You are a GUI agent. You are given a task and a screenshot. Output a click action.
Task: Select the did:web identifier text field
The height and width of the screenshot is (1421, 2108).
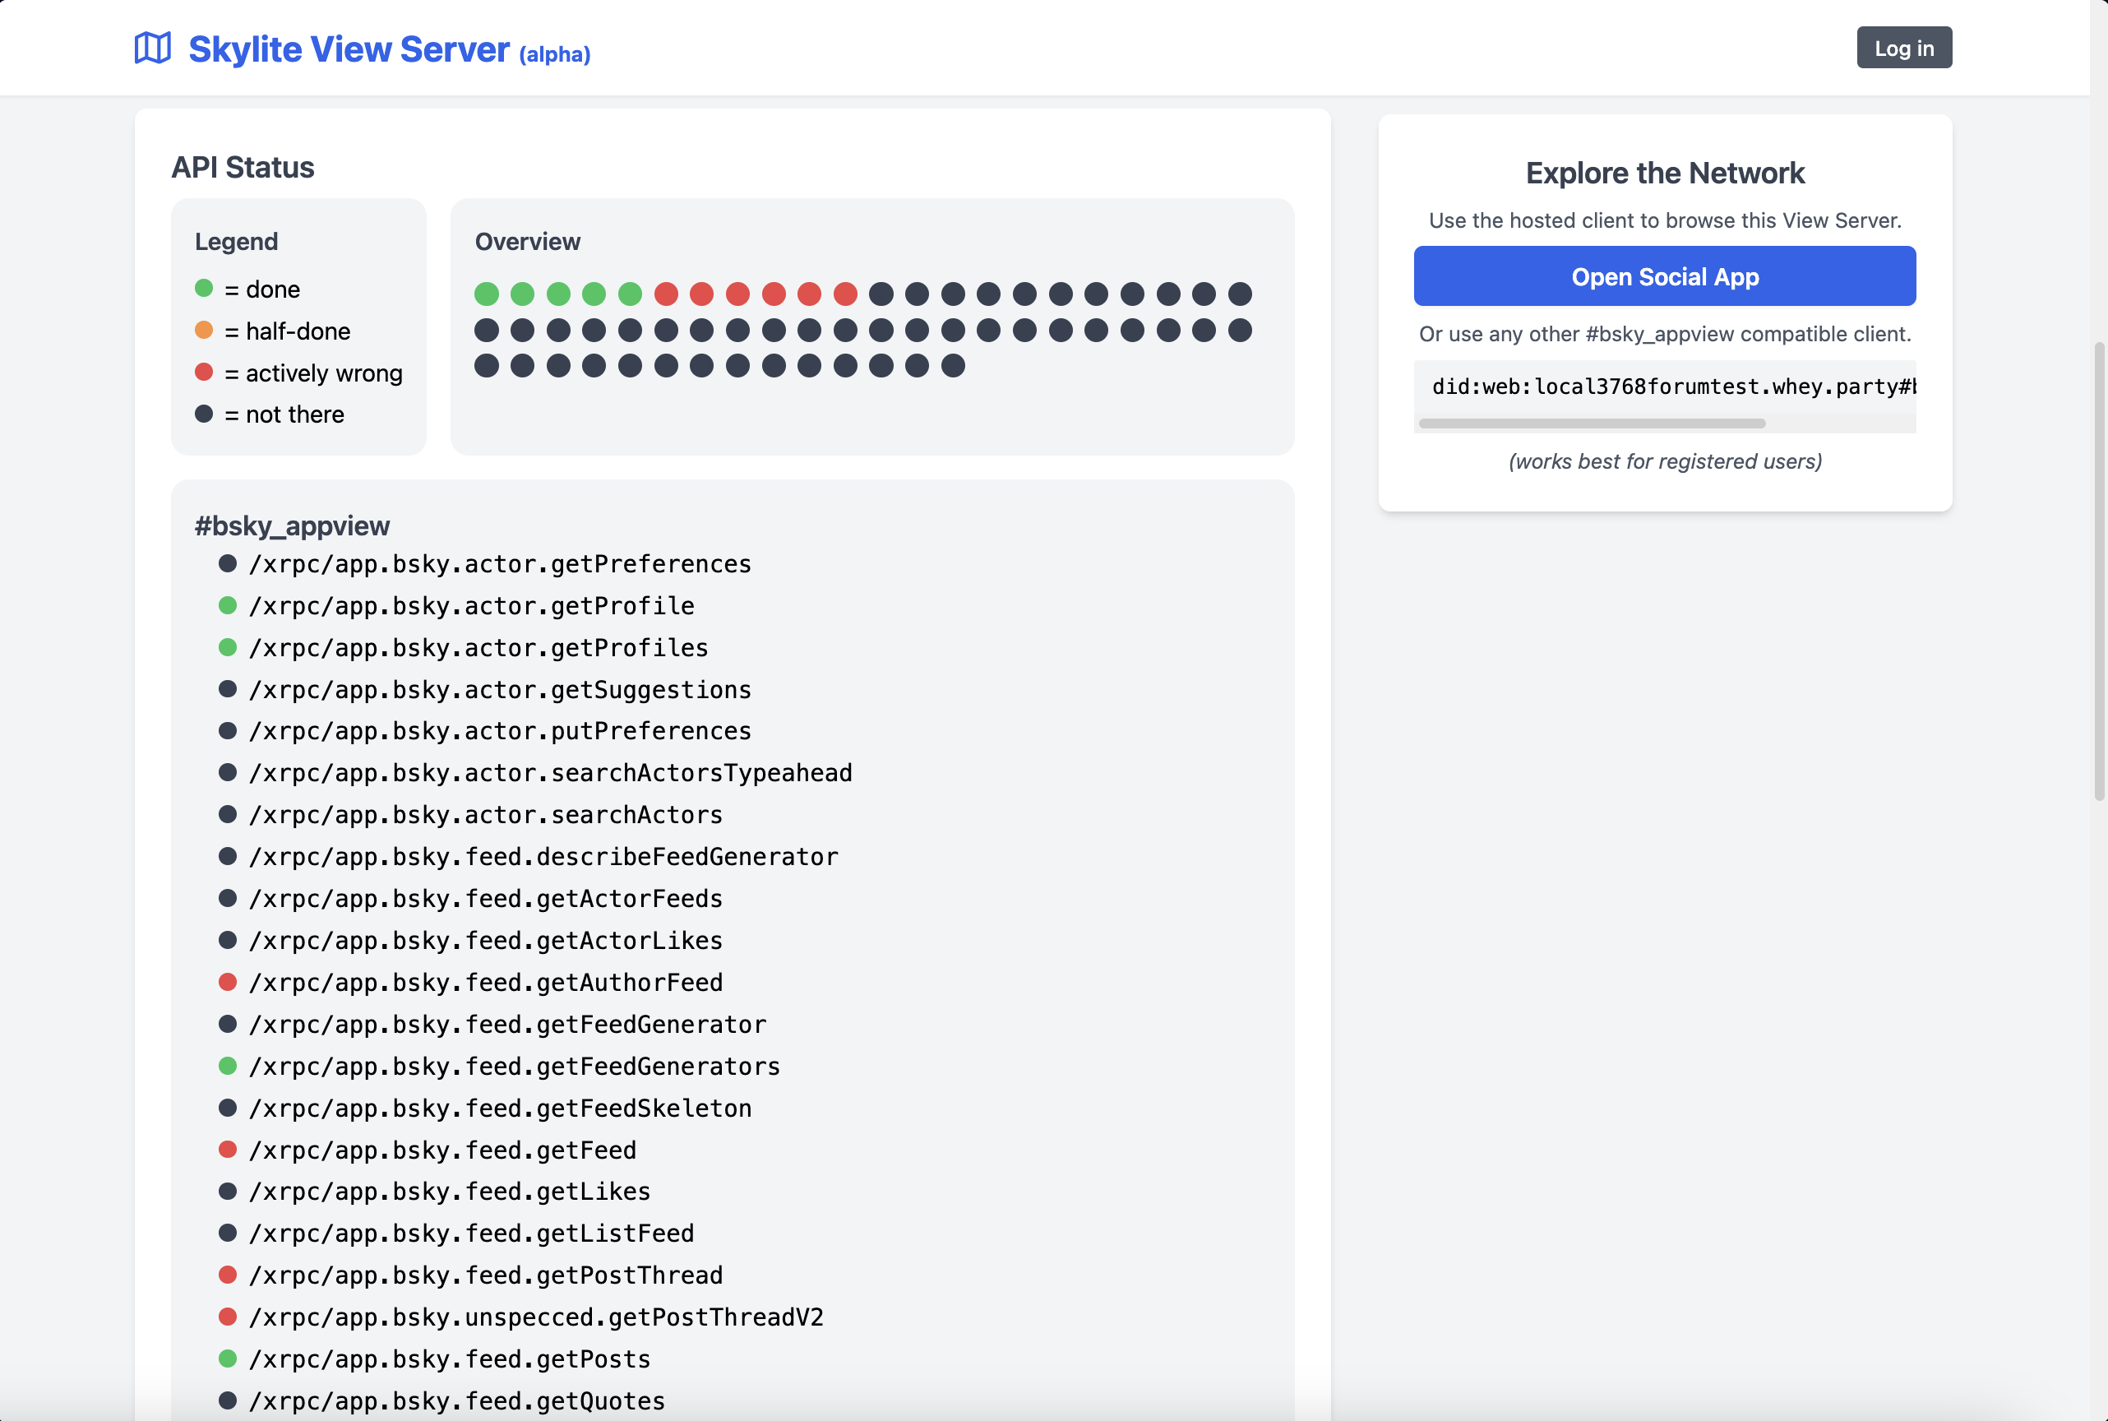point(1664,387)
